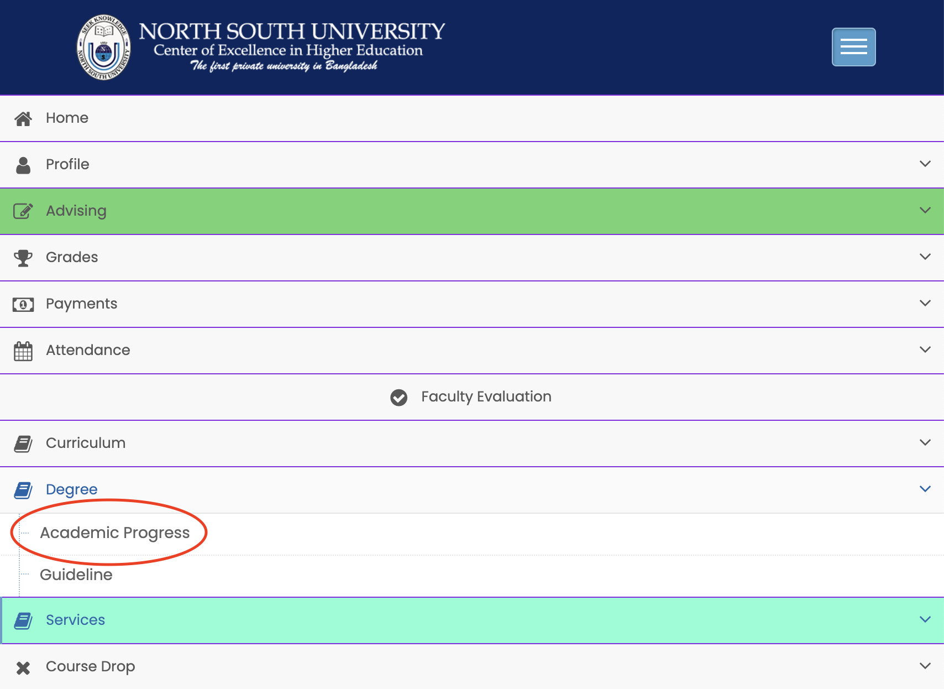
Task: Expand the Payments chevron arrow
Action: coord(925,303)
